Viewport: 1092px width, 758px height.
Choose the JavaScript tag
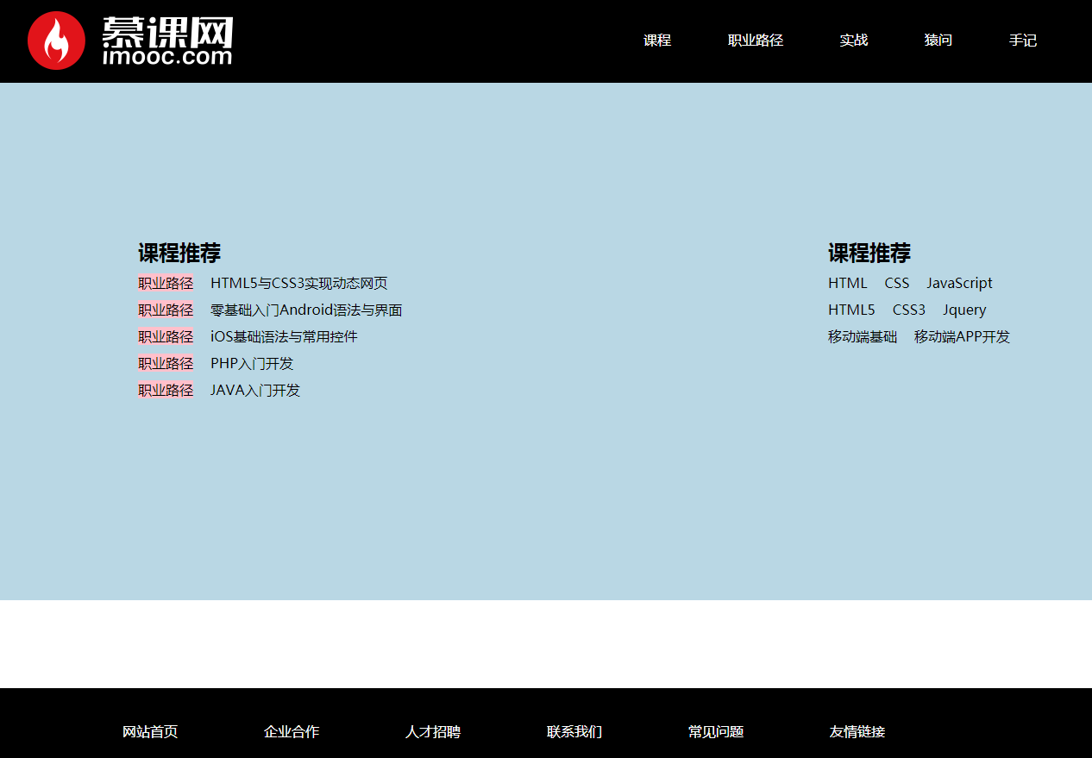point(959,283)
